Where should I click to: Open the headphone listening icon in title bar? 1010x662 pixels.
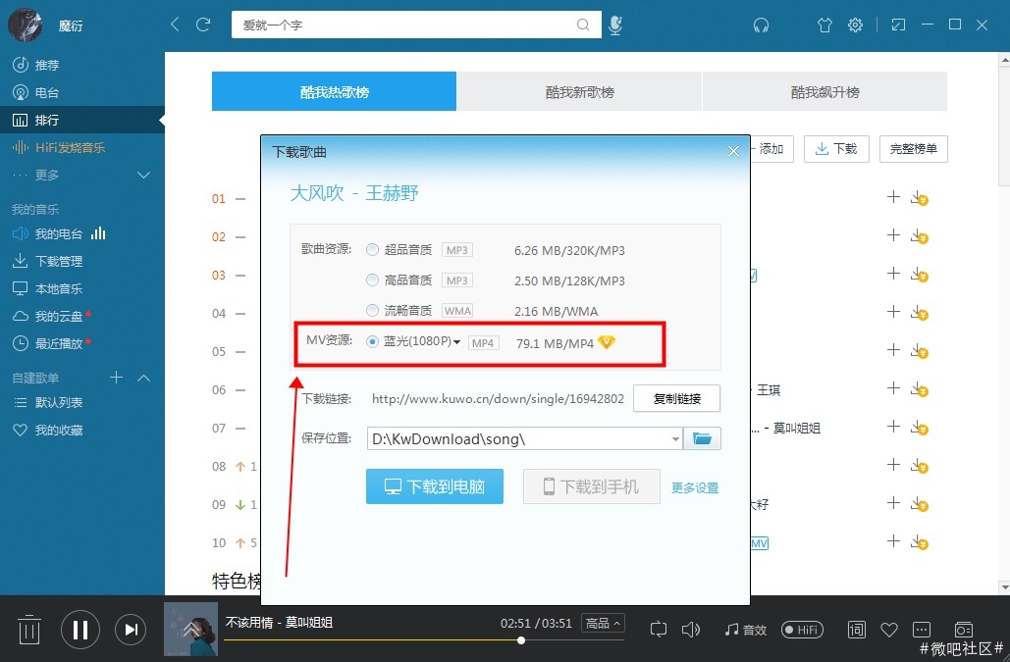761,25
